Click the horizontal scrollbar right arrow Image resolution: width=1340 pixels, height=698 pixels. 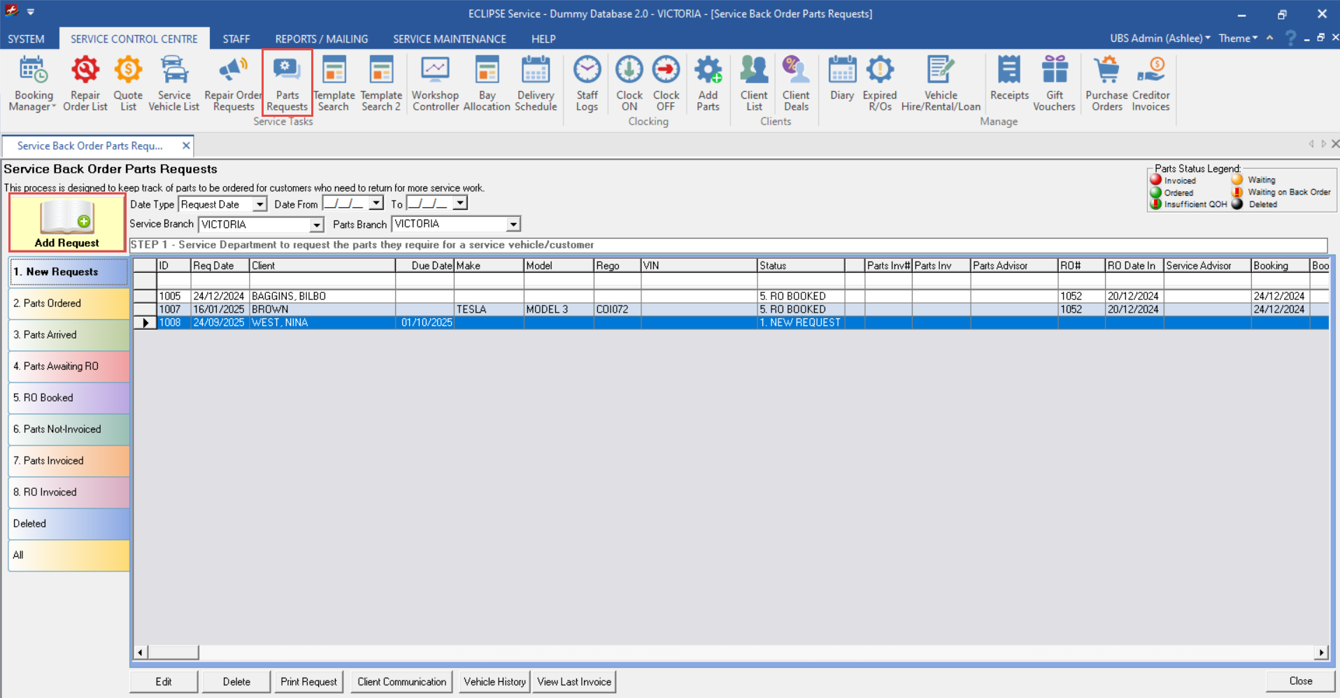(x=1320, y=653)
